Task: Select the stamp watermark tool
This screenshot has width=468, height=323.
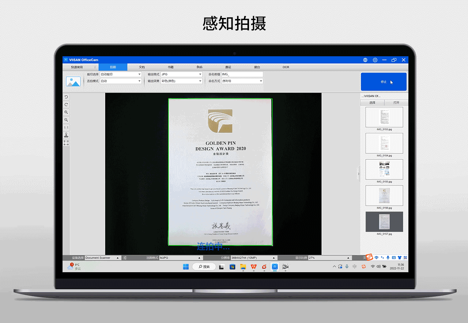Action: (66, 135)
